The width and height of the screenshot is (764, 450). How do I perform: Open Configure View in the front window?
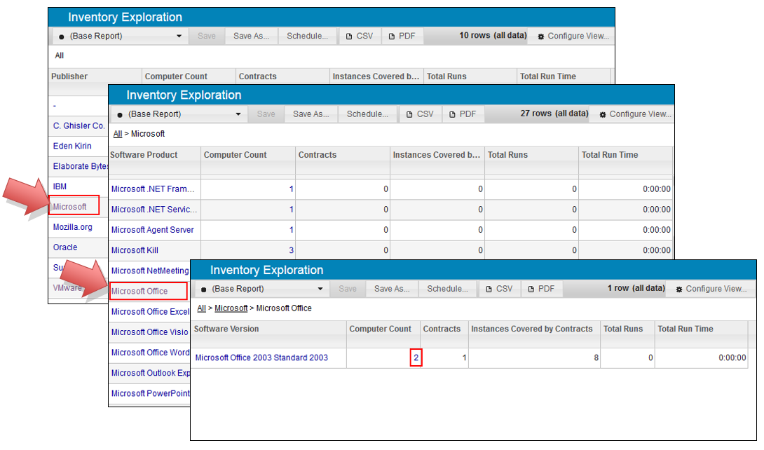click(x=711, y=289)
